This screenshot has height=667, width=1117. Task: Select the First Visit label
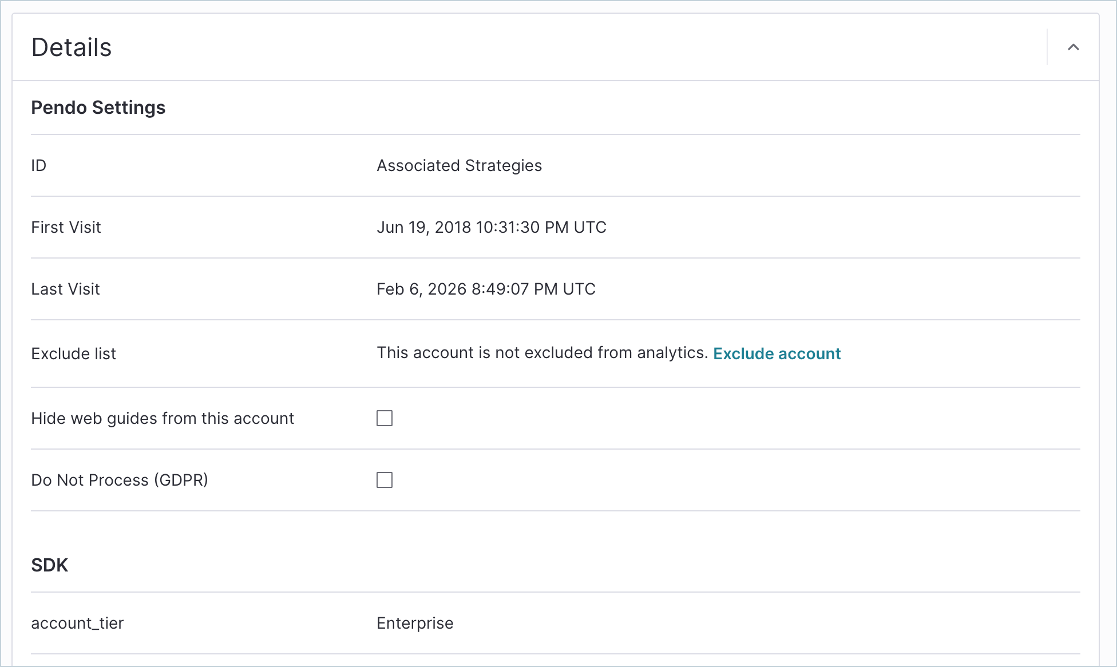[66, 227]
